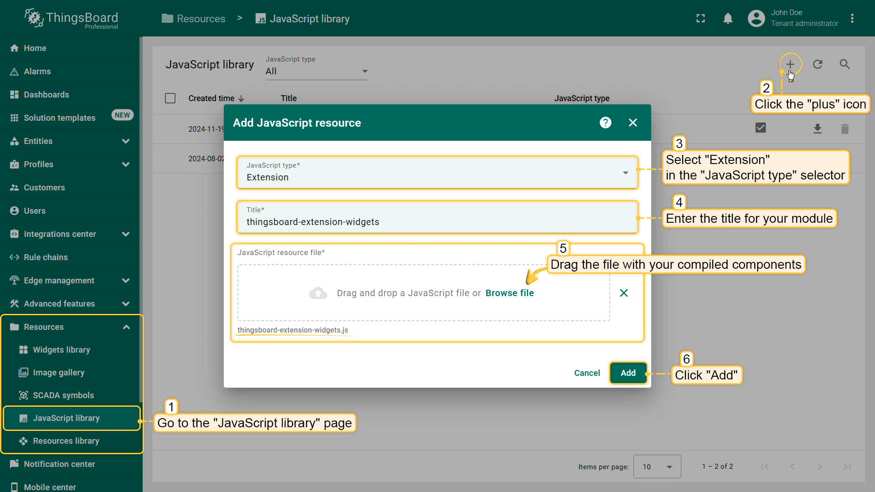The image size is (875, 492).
Task: Open items per page dropdown
Action: [x=657, y=466]
